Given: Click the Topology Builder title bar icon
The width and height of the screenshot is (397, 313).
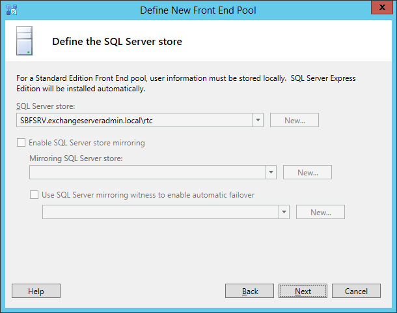Looking at the screenshot, I should pyautogui.click(x=12, y=10).
